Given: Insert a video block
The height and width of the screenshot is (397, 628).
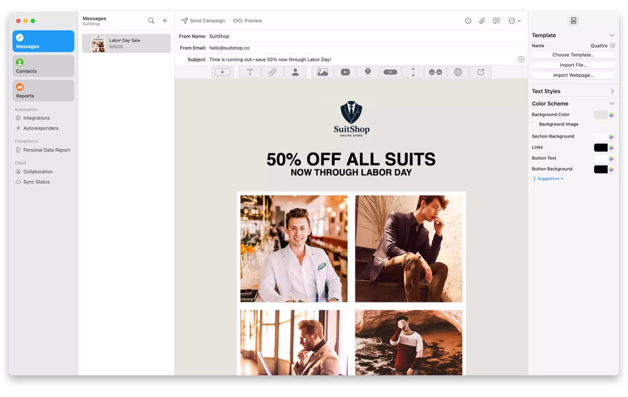Looking at the screenshot, I should pos(345,72).
